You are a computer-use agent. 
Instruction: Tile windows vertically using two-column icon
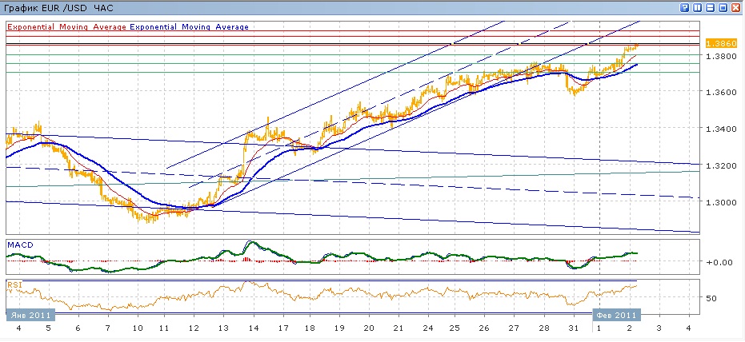tap(698, 7)
